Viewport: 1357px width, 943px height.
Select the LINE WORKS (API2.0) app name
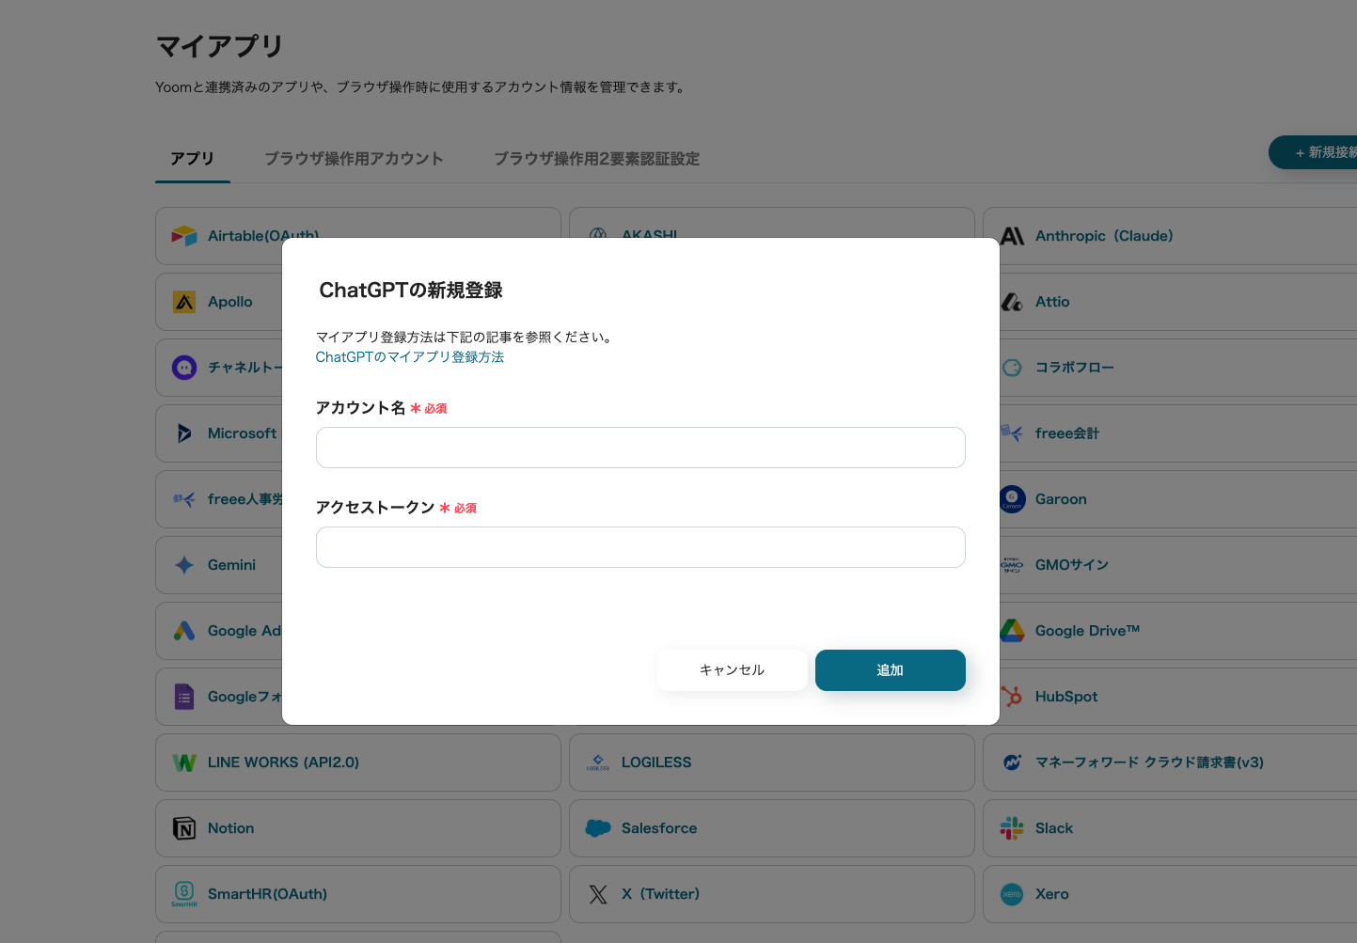point(284,762)
